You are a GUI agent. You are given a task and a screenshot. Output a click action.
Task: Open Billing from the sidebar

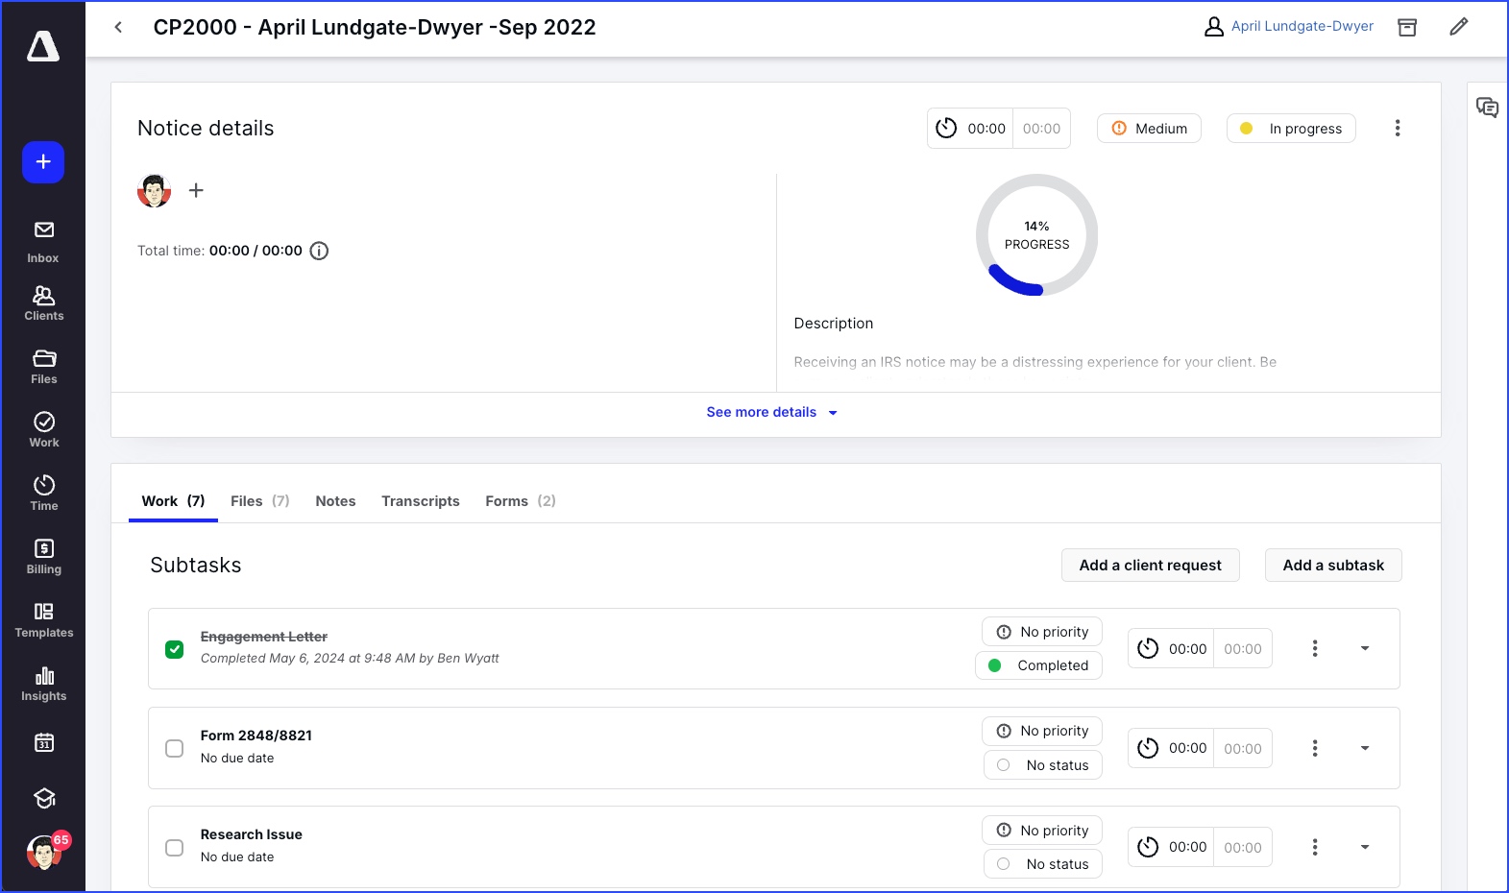43,557
